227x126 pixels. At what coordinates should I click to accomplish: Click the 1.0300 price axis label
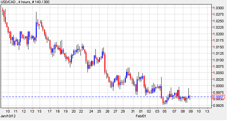click(x=218, y=8)
